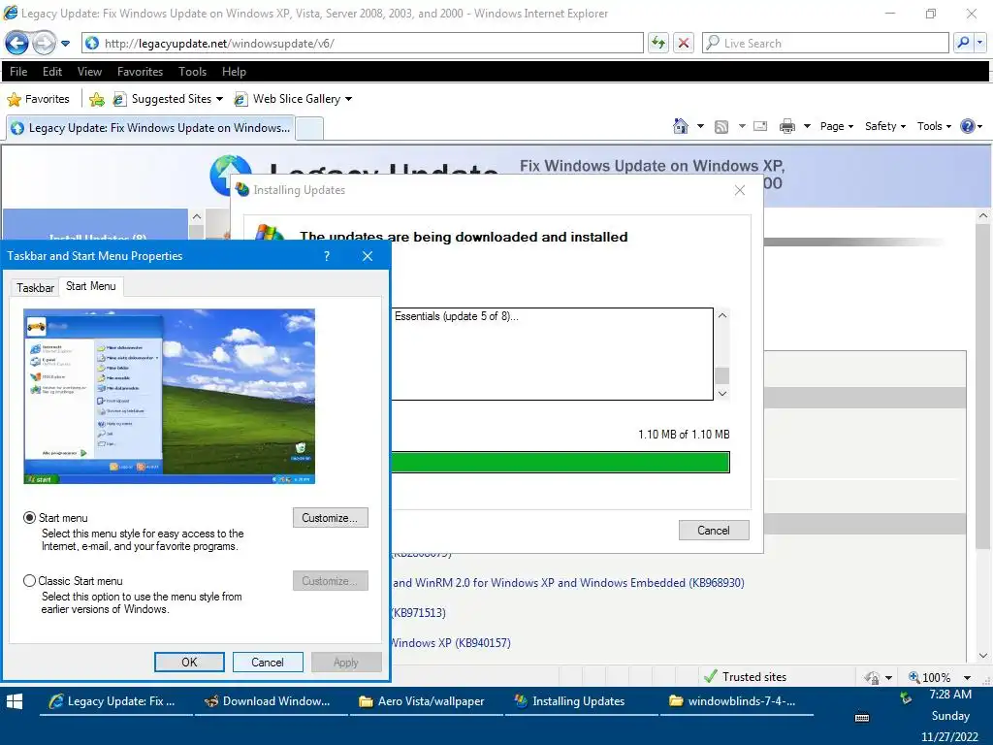The height and width of the screenshot is (745, 993).
Task: Open the Favorites menu in menu bar
Action: [x=140, y=72]
